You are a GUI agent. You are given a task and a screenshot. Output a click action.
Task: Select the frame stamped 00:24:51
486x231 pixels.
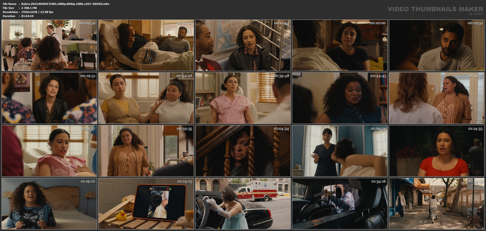coord(437,45)
